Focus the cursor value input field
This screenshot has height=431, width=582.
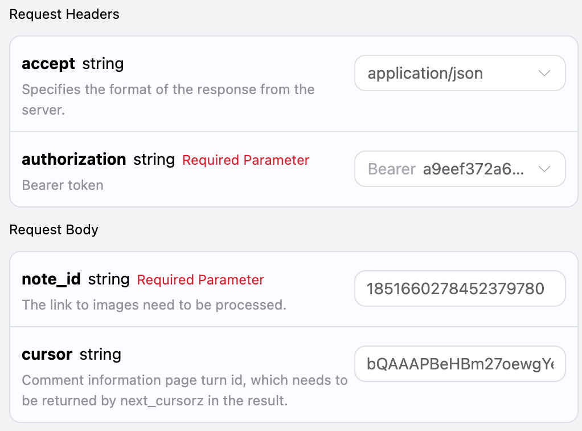(x=459, y=364)
